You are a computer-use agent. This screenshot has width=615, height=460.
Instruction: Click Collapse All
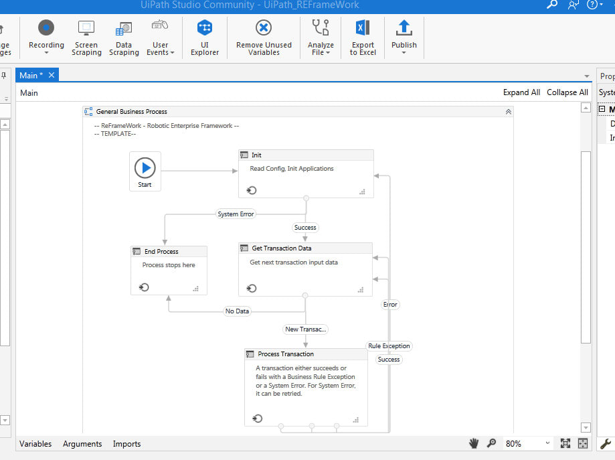pos(567,92)
